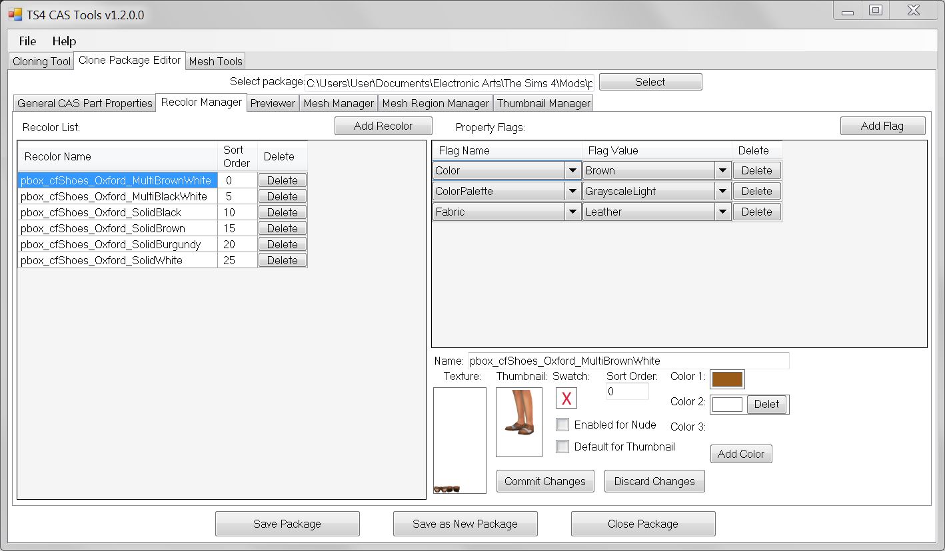Open the Help menu
This screenshot has width=945, height=551.
64,41
